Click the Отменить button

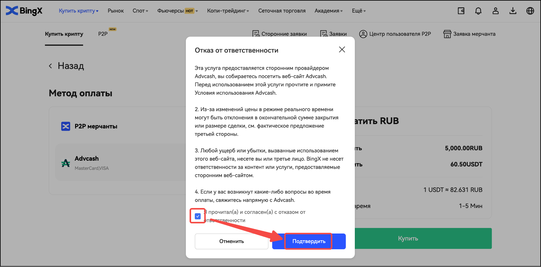231,241
